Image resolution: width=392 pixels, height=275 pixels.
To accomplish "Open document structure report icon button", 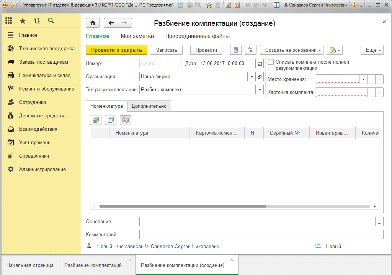I will tap(236, 50).
